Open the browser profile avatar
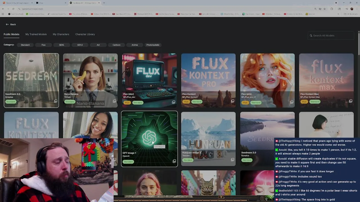This screenshot has height=202, width=360. [x=352, y=9]
